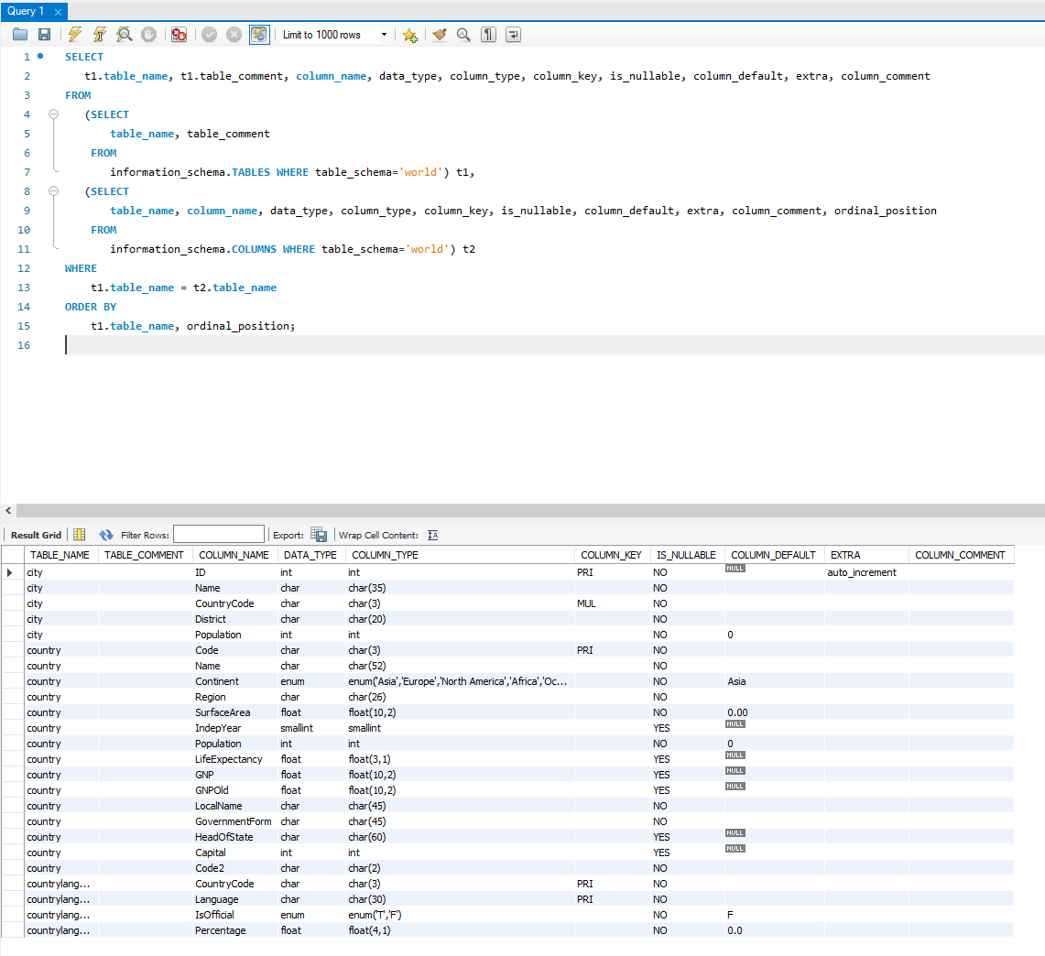Toggle continue-on-error execution icon
Viewport: 1045px width, 956px height.
coord(179,35)
